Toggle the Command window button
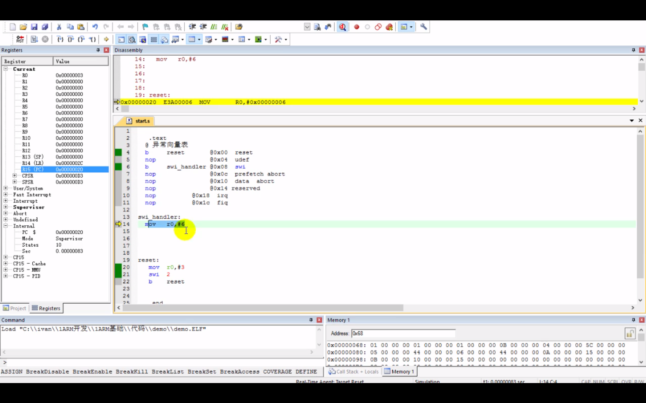Image resolution: width=646 pixels, height=403 pixels. [121, 40]
